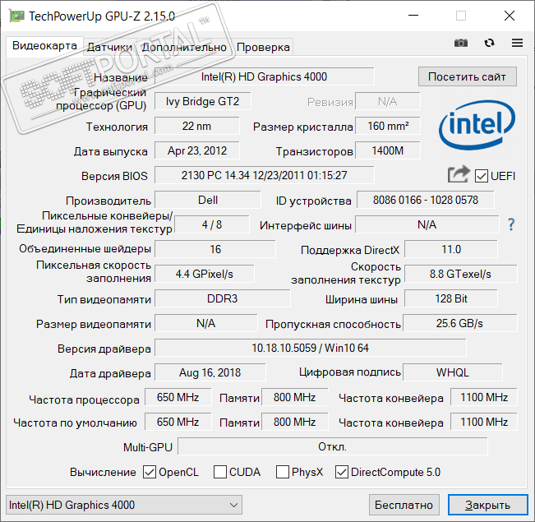Click the Частота по умолчанию 650 MHz field
The width and height of the screenshot is (535, 522).
click(x=178, y=421)
